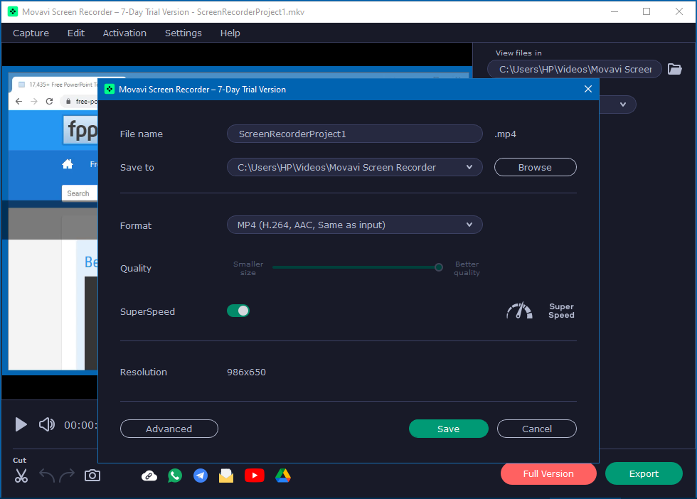Click the undo arrow icon

click(x=47, y=476)
